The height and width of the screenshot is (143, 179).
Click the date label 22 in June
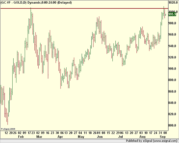[x=113, y=133]
